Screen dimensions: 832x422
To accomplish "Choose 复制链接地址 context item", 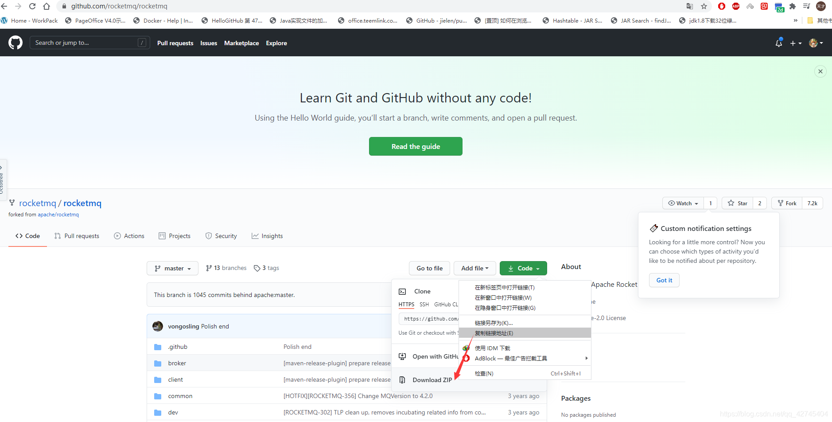I will pyautogui.click(x=525, y=333).
